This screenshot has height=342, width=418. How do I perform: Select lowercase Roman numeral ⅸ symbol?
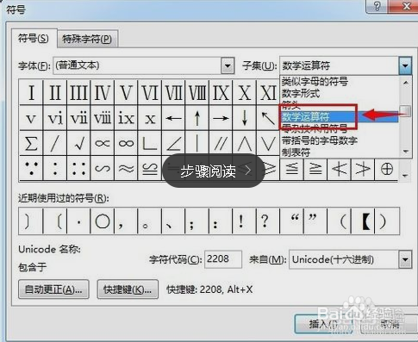pyautogui.click(x=126, y=118)
